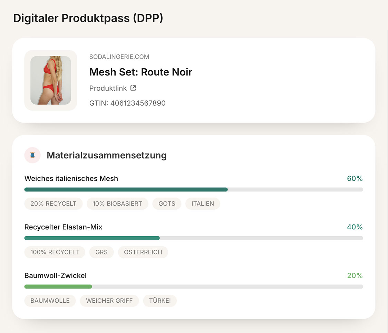Image resolution: width=388 pixels, height=333 pixels.
Task: Click the external link icon beside Produktlink
Action: 133,88
